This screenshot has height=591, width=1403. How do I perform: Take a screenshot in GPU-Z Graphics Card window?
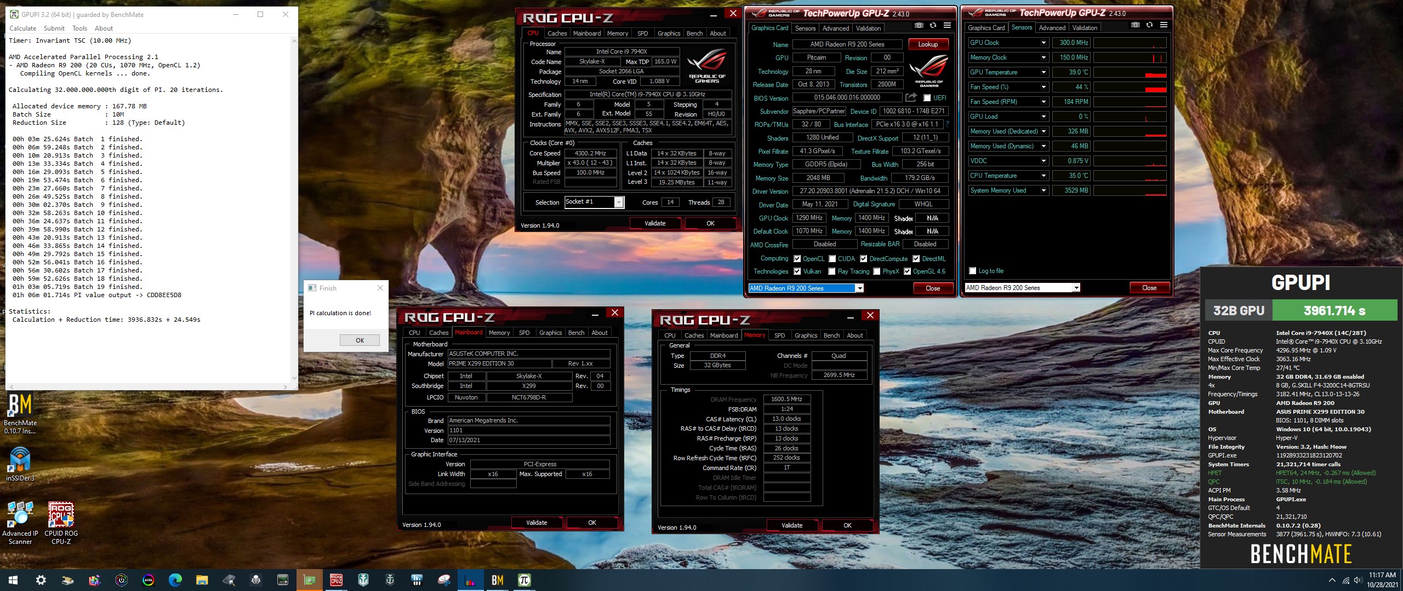(x=919, y=25)
